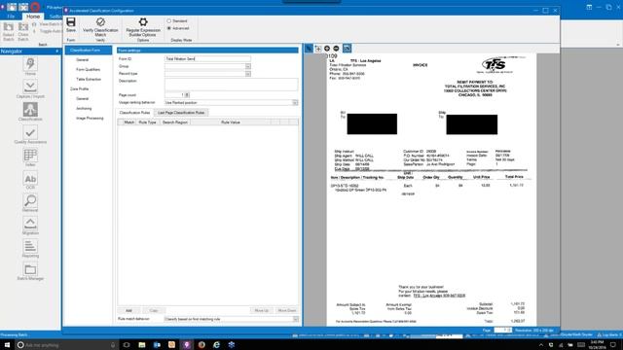Open the Group dropdown

coord(248,66)
